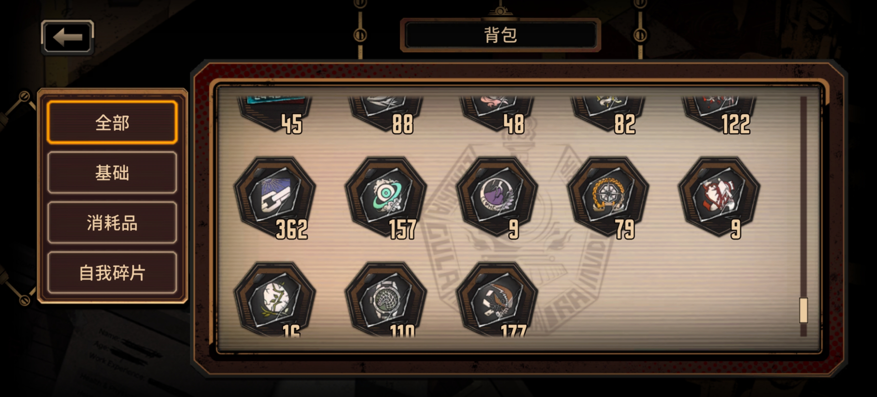Viewport: 877px width, 397px height.
Task: Select the chain link item with 362
Action: pyautogui.click(x=274, y=198)
